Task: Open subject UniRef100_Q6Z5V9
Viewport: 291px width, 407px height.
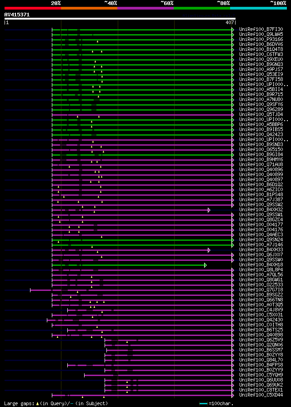Action: pyautogui.click(x=261, y=340)
